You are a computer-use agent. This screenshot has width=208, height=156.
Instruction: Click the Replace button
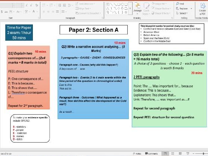[x=182, y=9]
